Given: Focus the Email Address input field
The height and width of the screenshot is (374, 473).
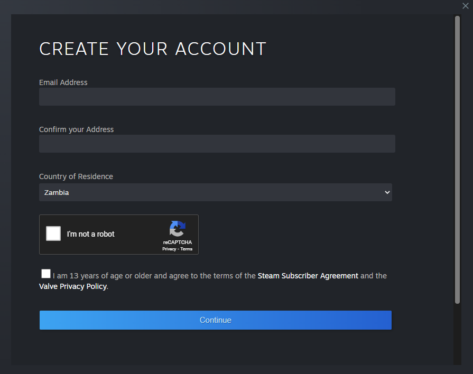Looking at the screenshot, I should [217, 97].
